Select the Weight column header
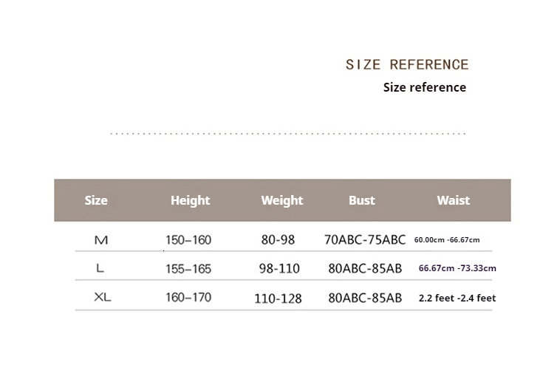554x382 pixels. click(282, 200)
